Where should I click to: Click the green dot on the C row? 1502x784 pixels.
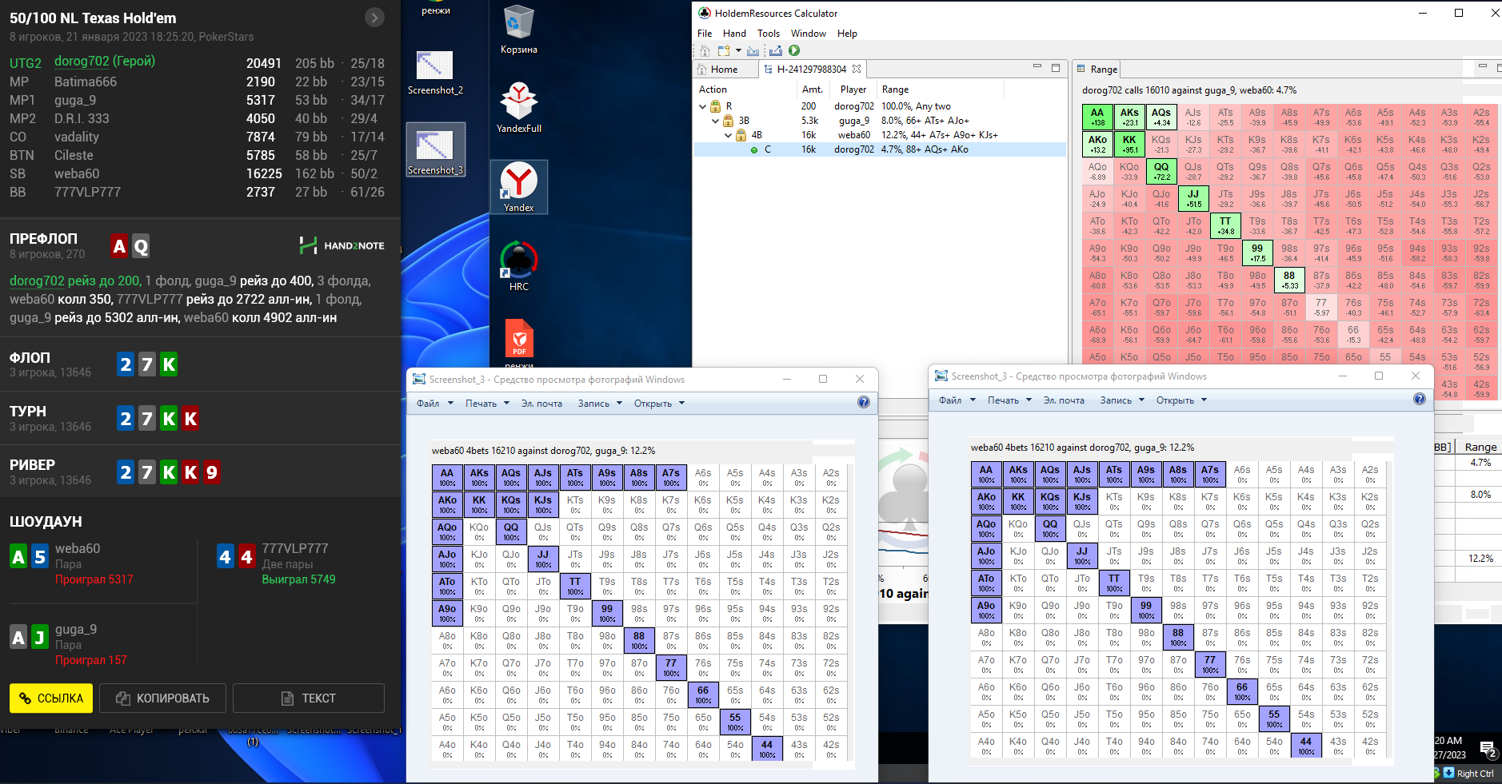(x=754, y=149)
